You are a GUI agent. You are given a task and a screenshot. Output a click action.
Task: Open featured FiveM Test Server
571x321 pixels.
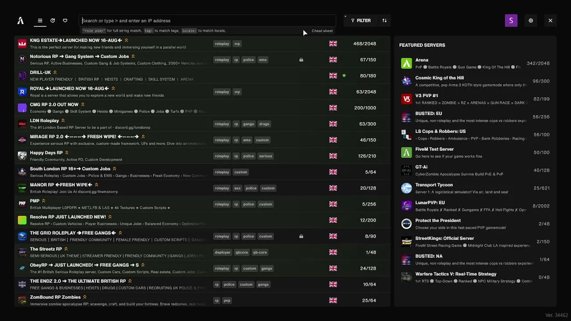475,152
